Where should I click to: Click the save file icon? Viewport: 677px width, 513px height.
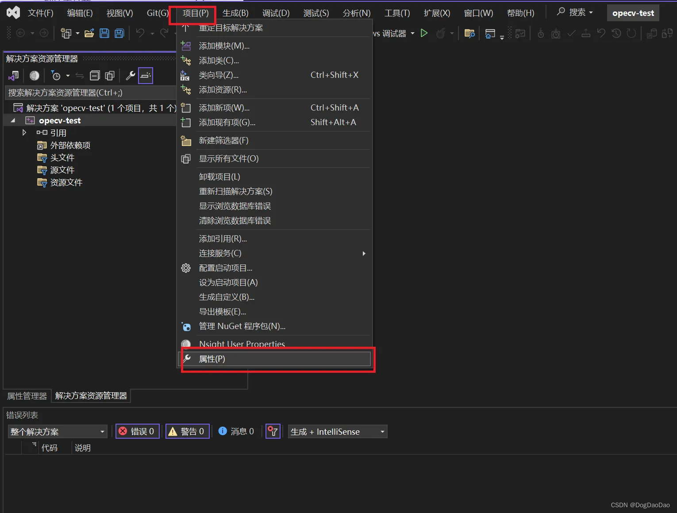click(x=104, y=33)
